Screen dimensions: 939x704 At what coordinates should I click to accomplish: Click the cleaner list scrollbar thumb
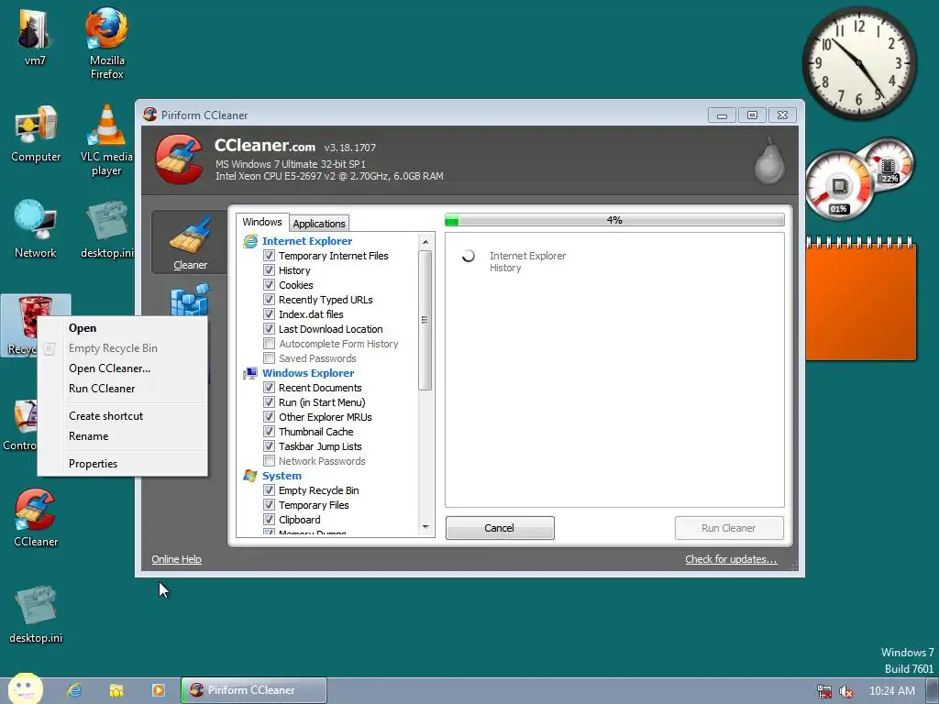425,320
